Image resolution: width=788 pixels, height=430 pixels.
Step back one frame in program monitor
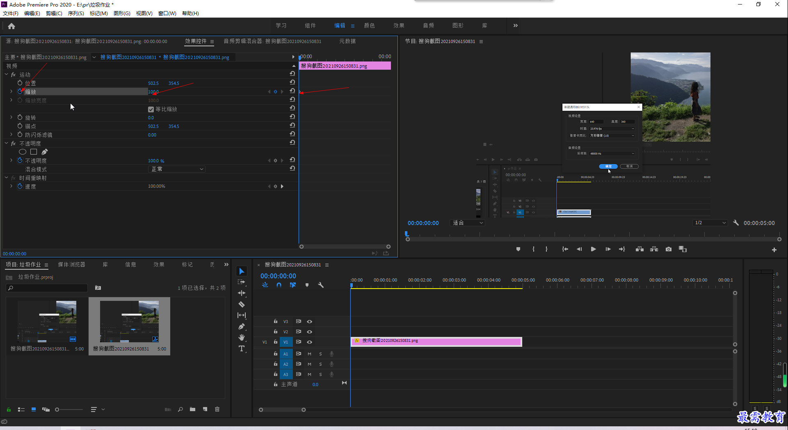(579, 249)
